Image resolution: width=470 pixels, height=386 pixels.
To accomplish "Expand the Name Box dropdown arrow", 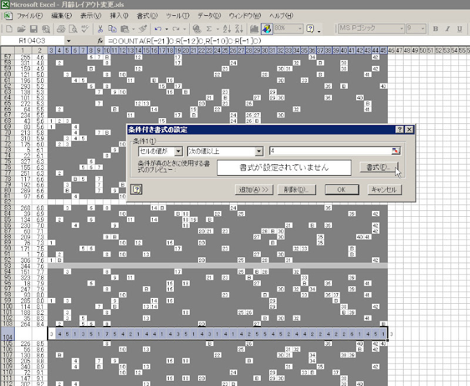I will pyautogui.click(x=69, y=41).
